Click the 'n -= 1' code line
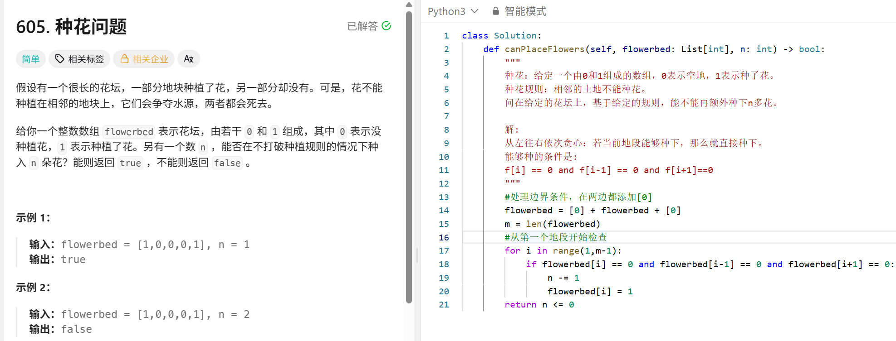The height and width of the screenshot is (341, 896). pos(563,278)
